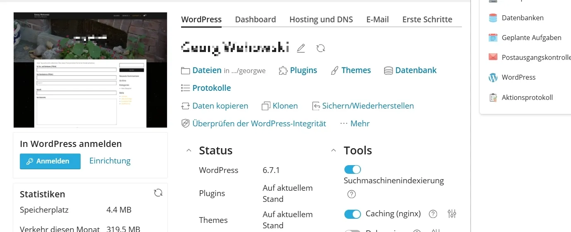This screenshot has width=571, height=232.
Task: Disable the Caching (nginx) switch
Action: [352, 214]
